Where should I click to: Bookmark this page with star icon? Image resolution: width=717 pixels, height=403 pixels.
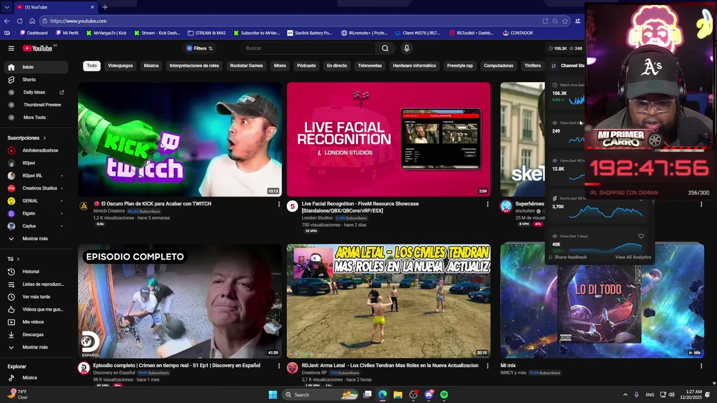point(565,21)
